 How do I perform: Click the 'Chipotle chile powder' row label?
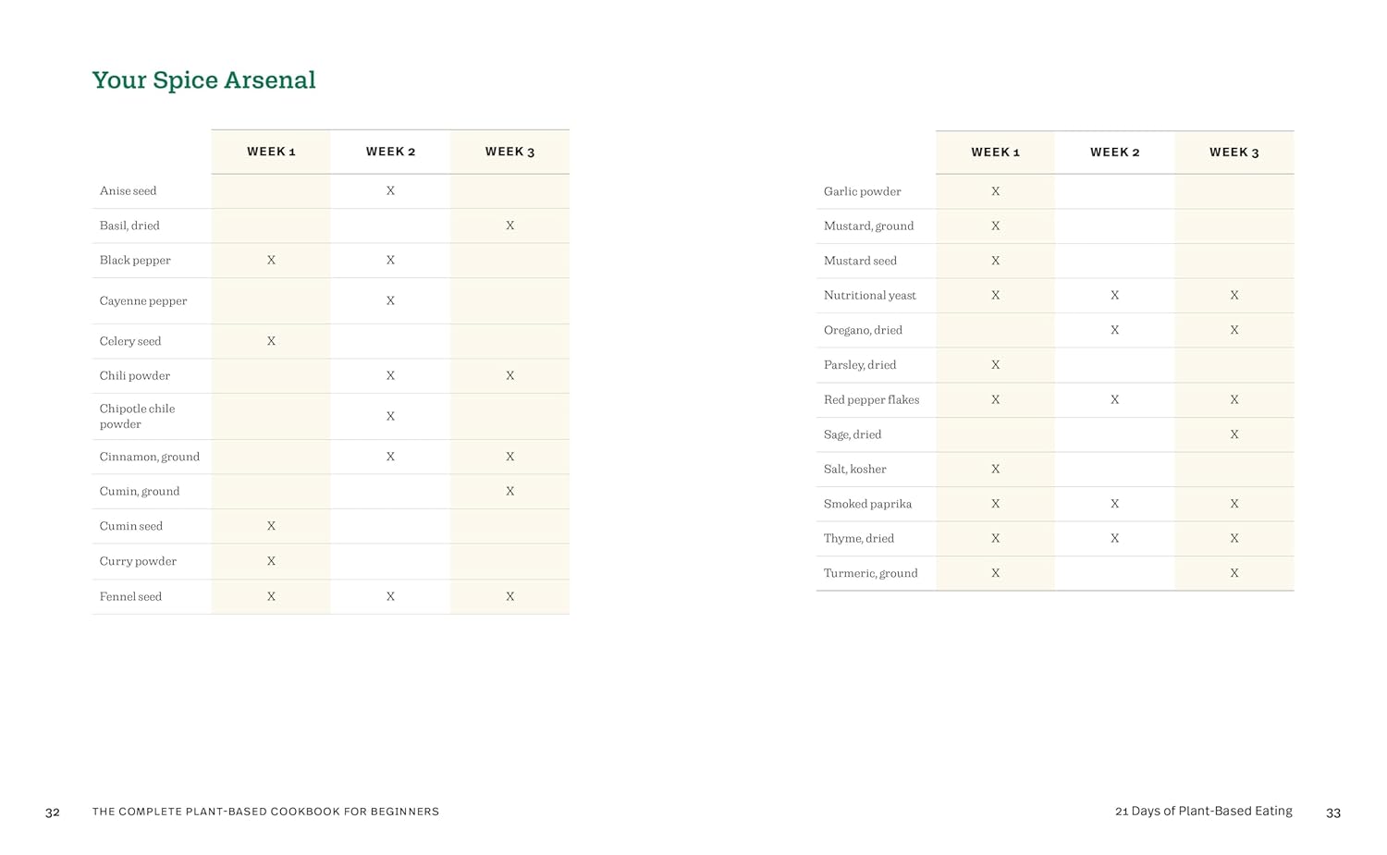point(137,416)
